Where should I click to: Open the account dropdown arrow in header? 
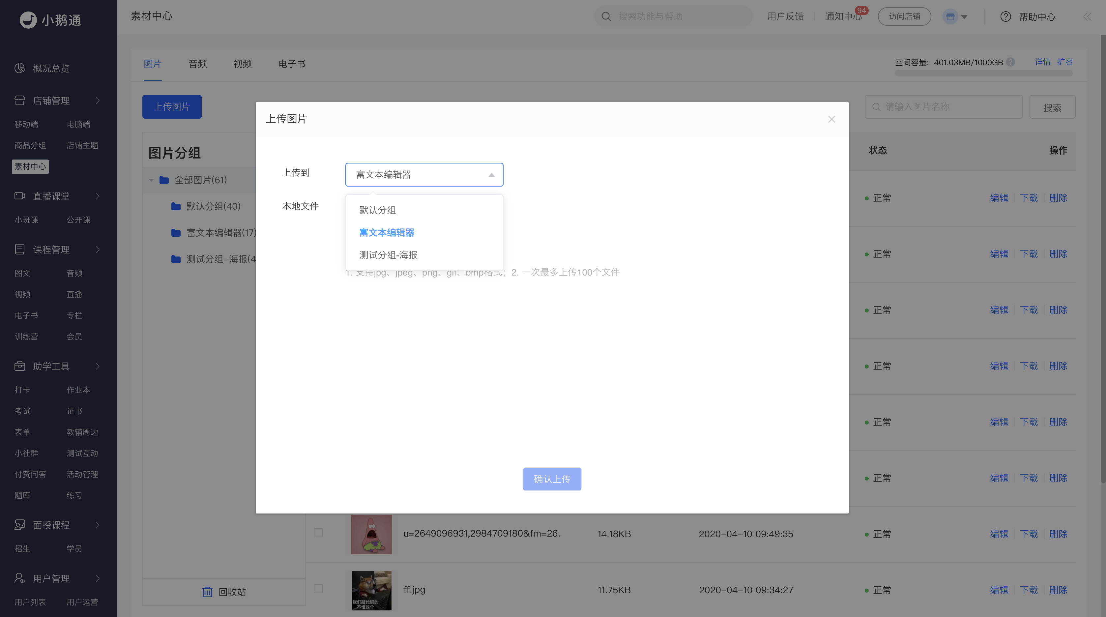964,17
